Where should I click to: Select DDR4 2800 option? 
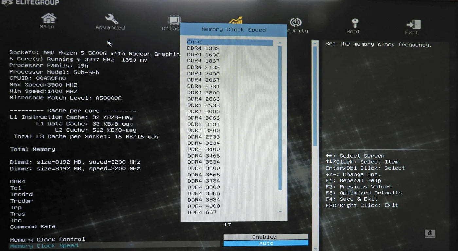click(203, 92)
